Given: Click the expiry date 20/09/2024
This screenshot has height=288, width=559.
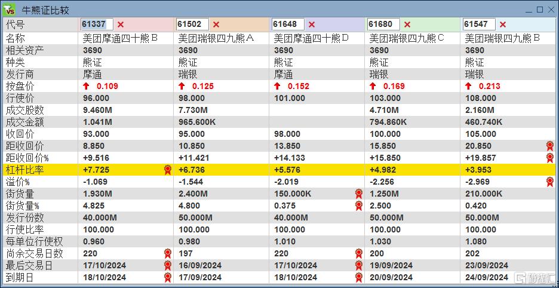Looking at the screenshot, I should pyautogui.click(x=391, y=277).
